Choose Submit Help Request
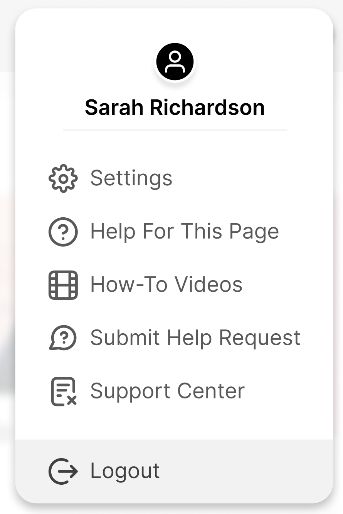343x514 pixels. tap(195, 338)
